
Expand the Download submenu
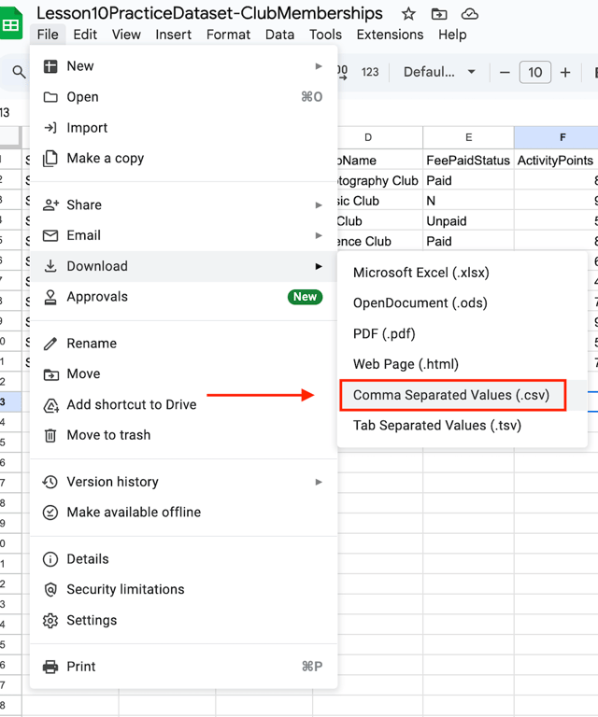pos(183,266)
